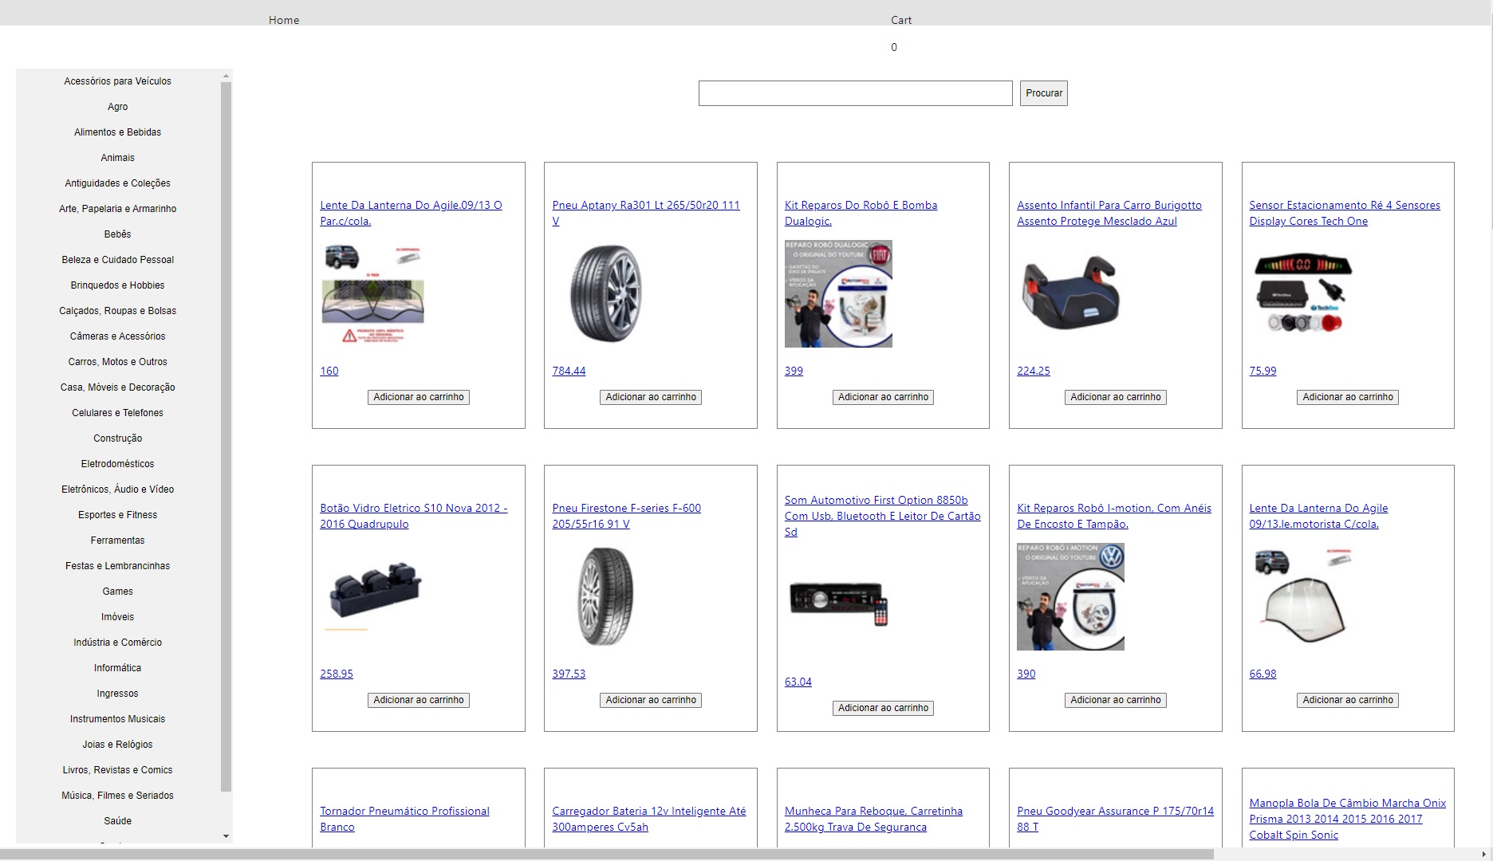Open Brinquedos e Hobbies category

click(117, 285)
